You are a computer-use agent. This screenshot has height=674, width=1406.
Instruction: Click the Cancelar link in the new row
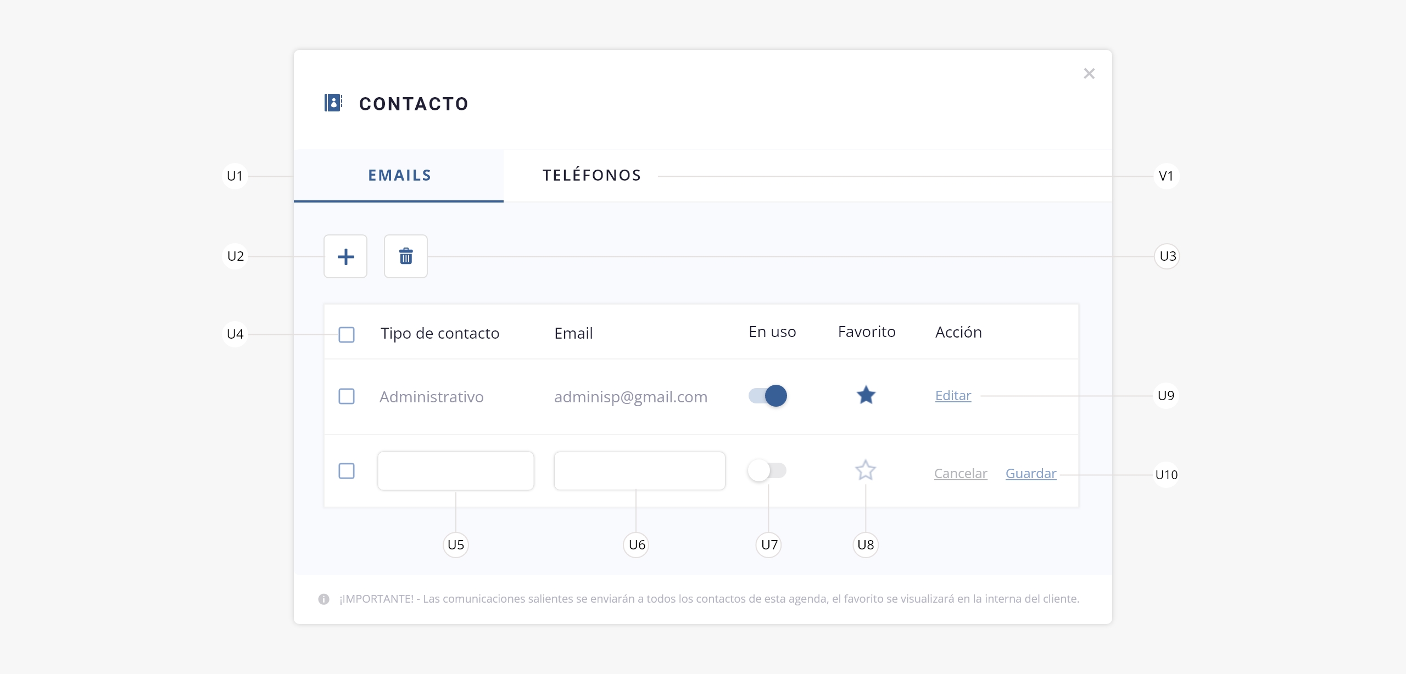pos(961,474)
